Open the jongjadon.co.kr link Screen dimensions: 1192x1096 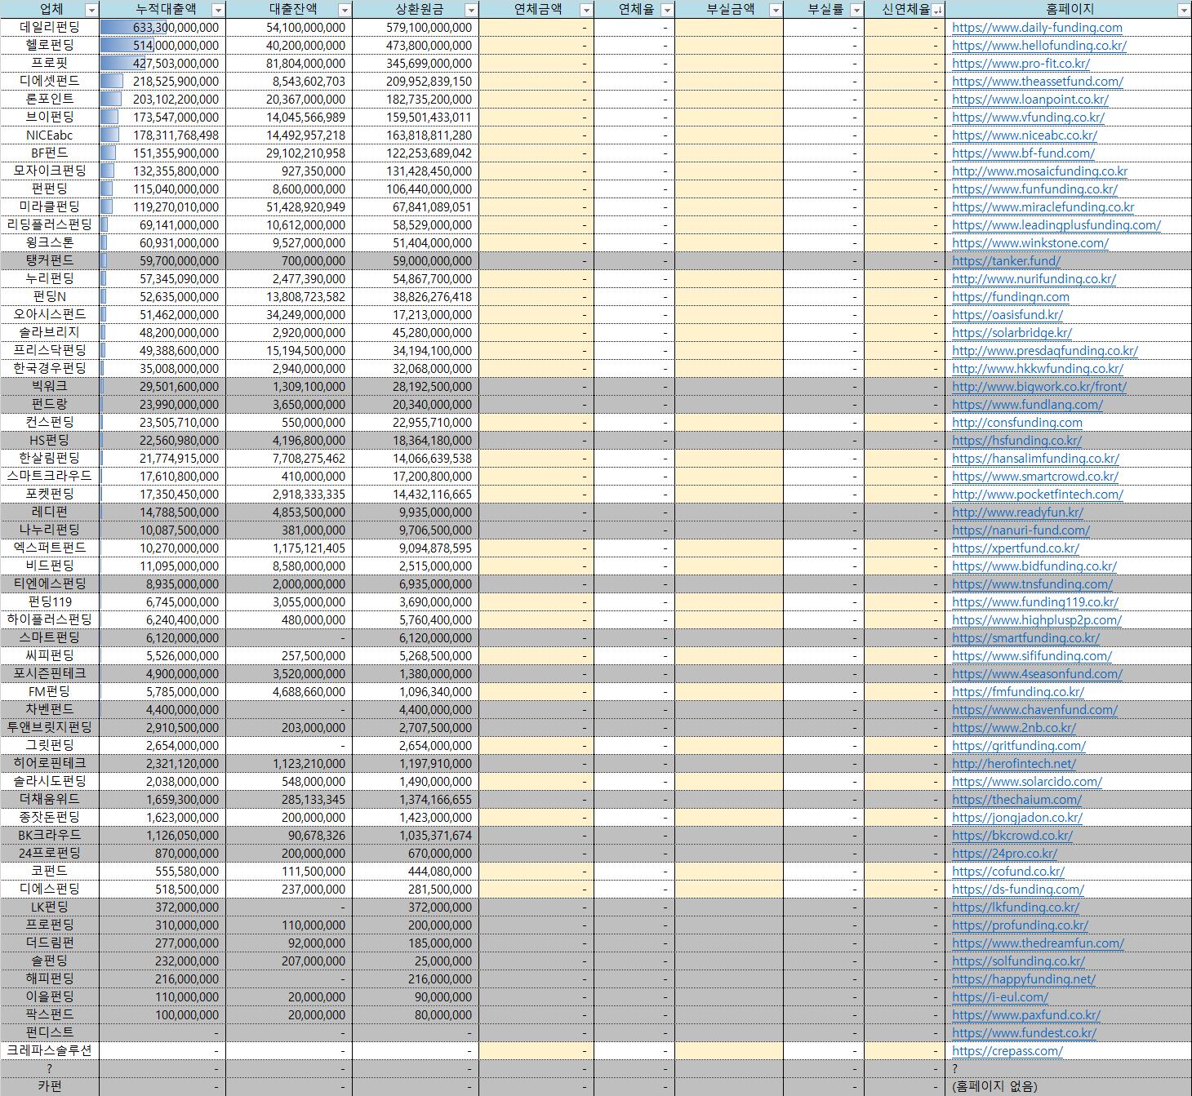click(1017, 818)
